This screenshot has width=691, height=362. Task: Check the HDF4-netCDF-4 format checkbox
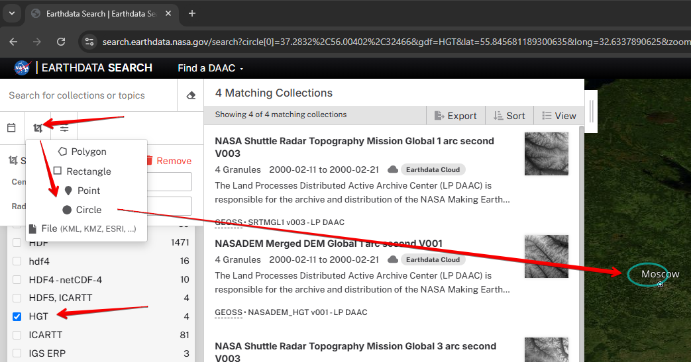tap(17, 280)
